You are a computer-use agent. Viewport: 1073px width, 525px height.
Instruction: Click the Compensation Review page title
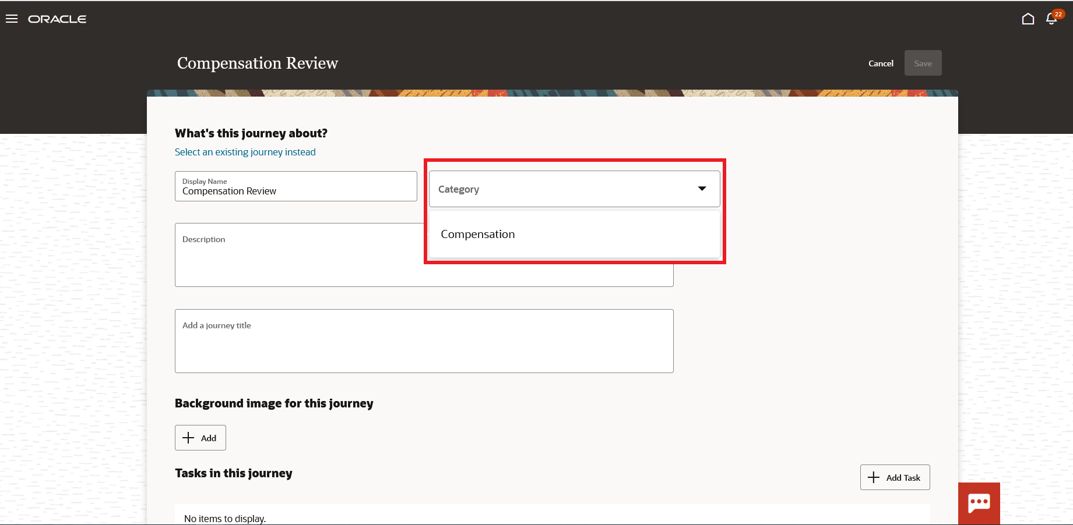pyautogui.click(x=257, y=63)
